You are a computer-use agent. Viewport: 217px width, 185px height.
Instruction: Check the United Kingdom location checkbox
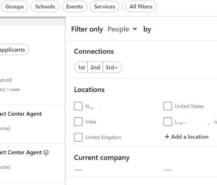pos(78,137)
